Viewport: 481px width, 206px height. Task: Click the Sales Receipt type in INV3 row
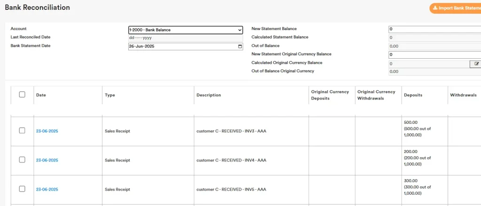coord(117,131)
